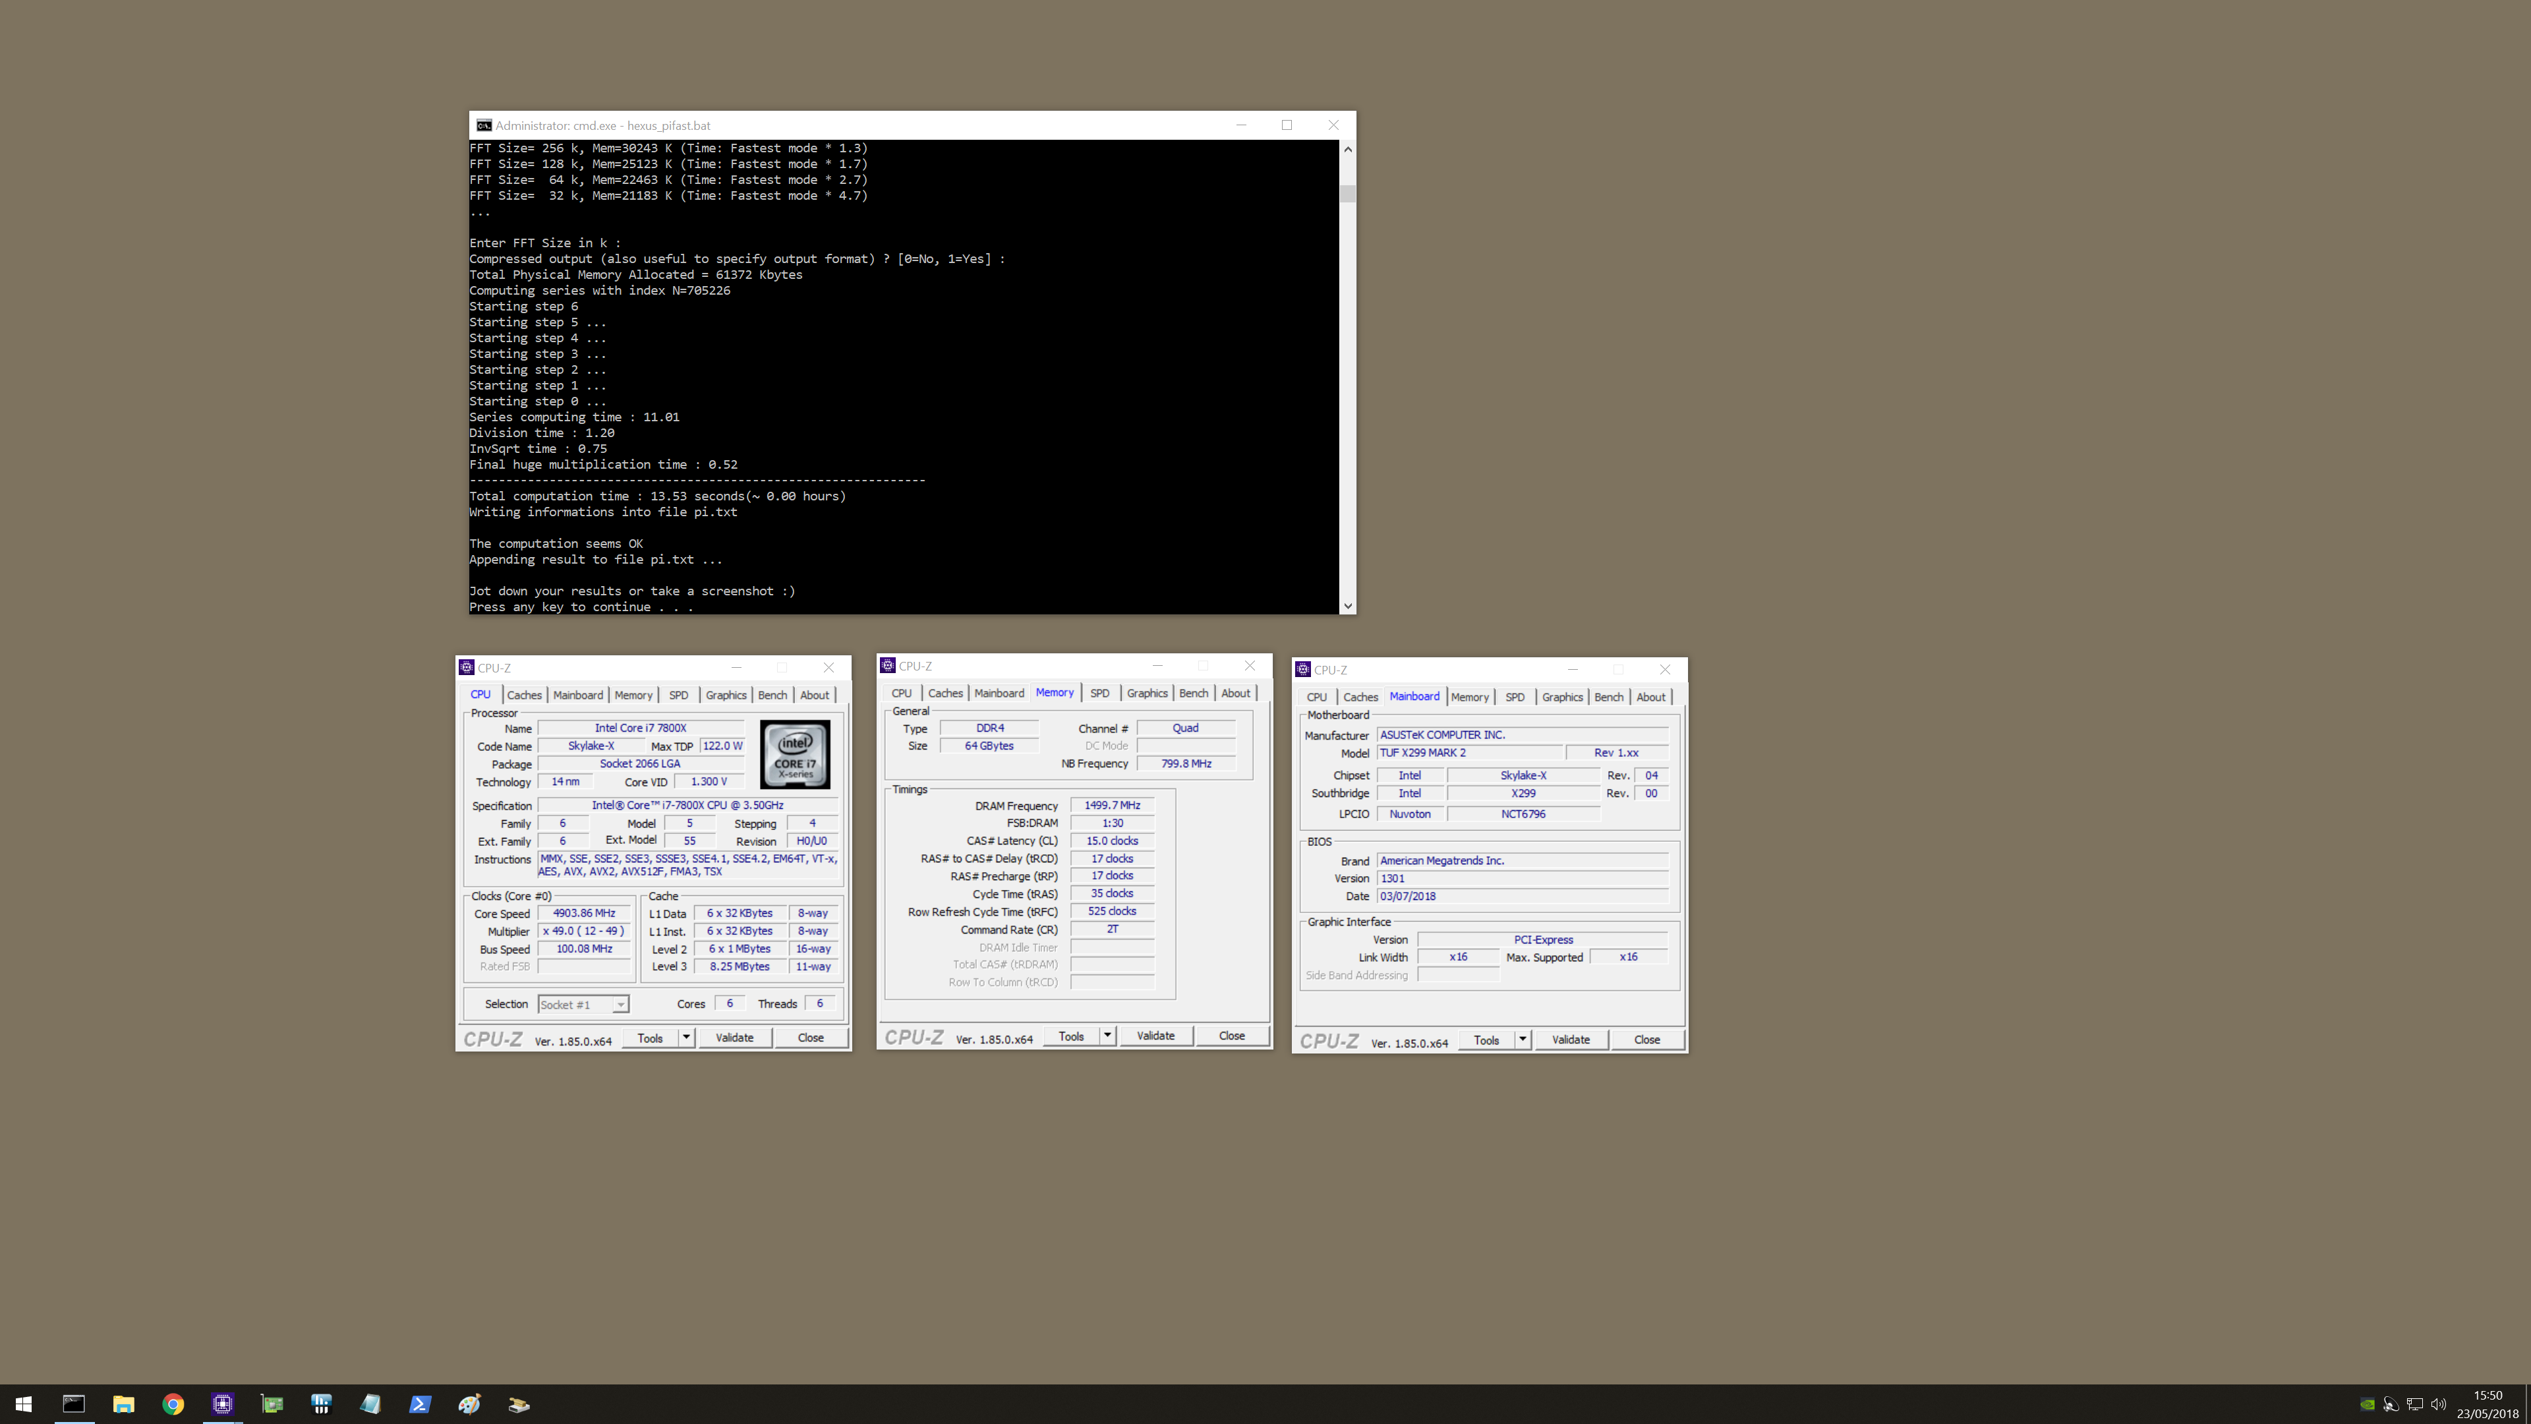Open the HWiNFO-style blue bars taskbar icon
Viewport: 2531px width, 1424px height.
click(321, 1404)
